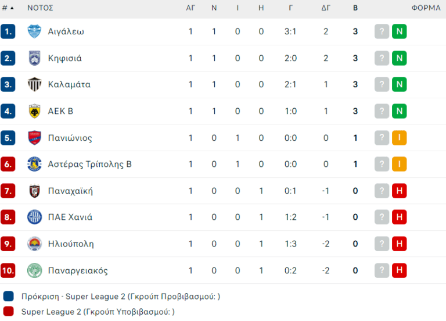
Task: Click the Κηφισιά team crest icon
Action: coord(35,58)
